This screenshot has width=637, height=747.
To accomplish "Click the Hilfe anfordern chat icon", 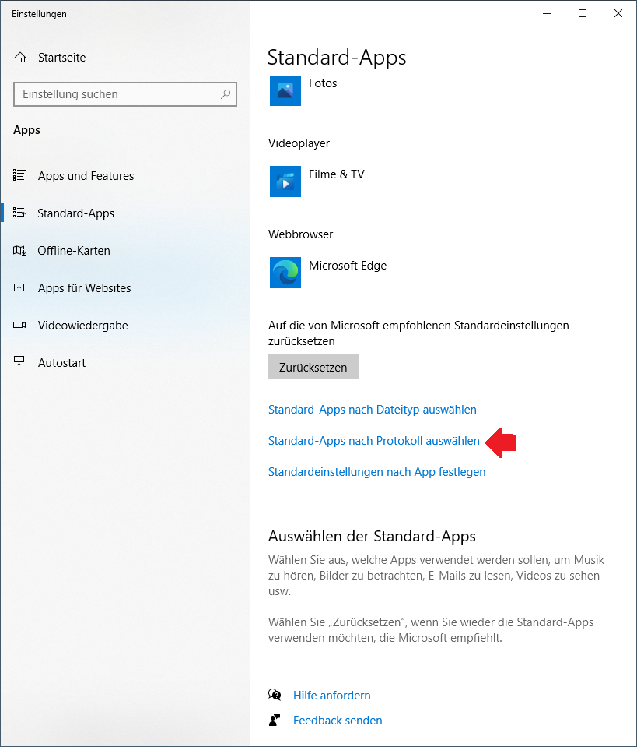I will pos(274,695).
